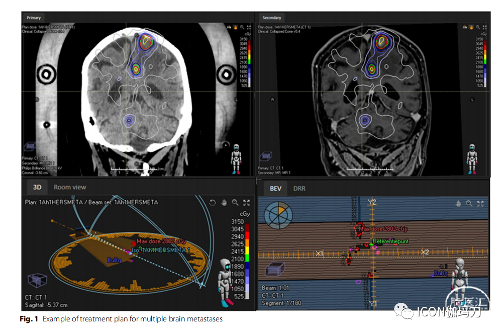The width and height of the screenshot is (498, 334).
Task: Click the 1050 value in 3D dose legend
Action: pos(237,289)
